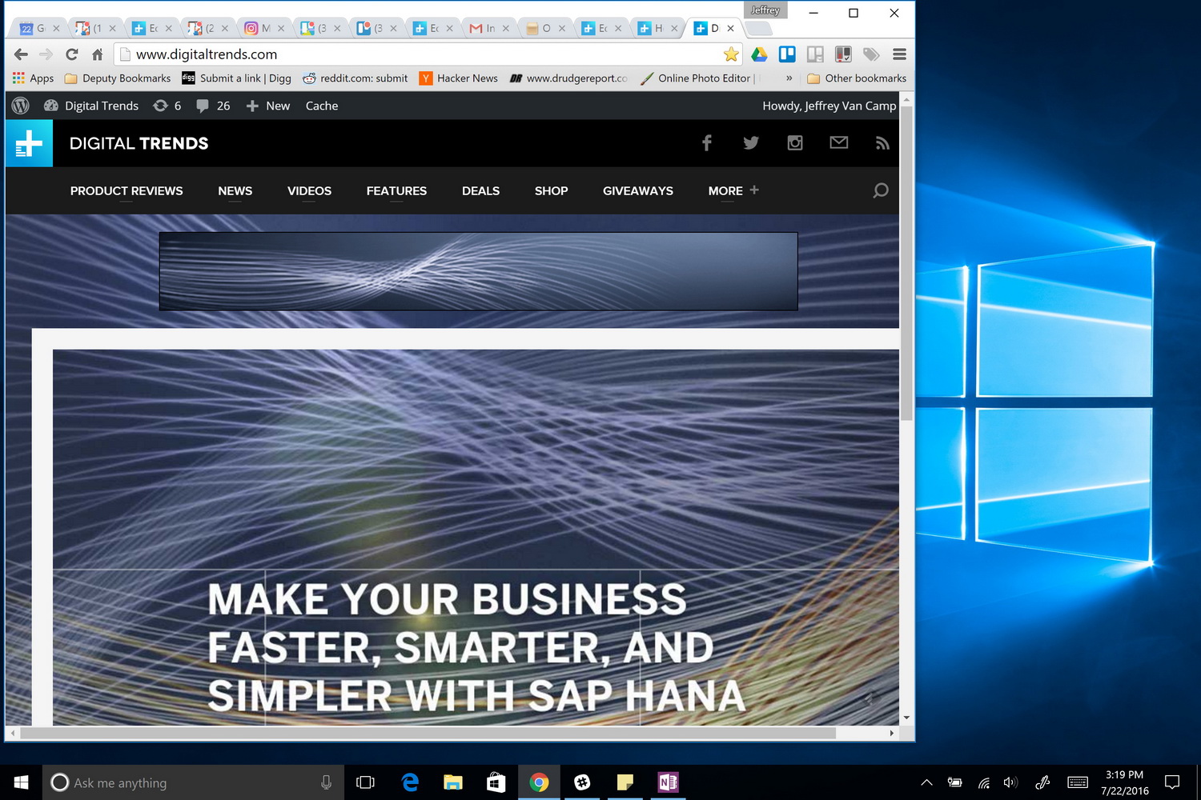
Task: Reload the page with the refresh icon
Action: coord(72,54)
